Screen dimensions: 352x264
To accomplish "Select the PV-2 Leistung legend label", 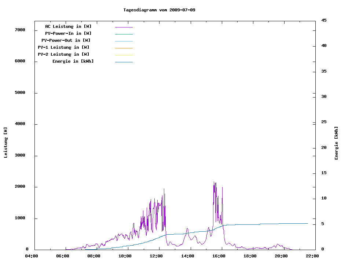I will pos(63,54).
